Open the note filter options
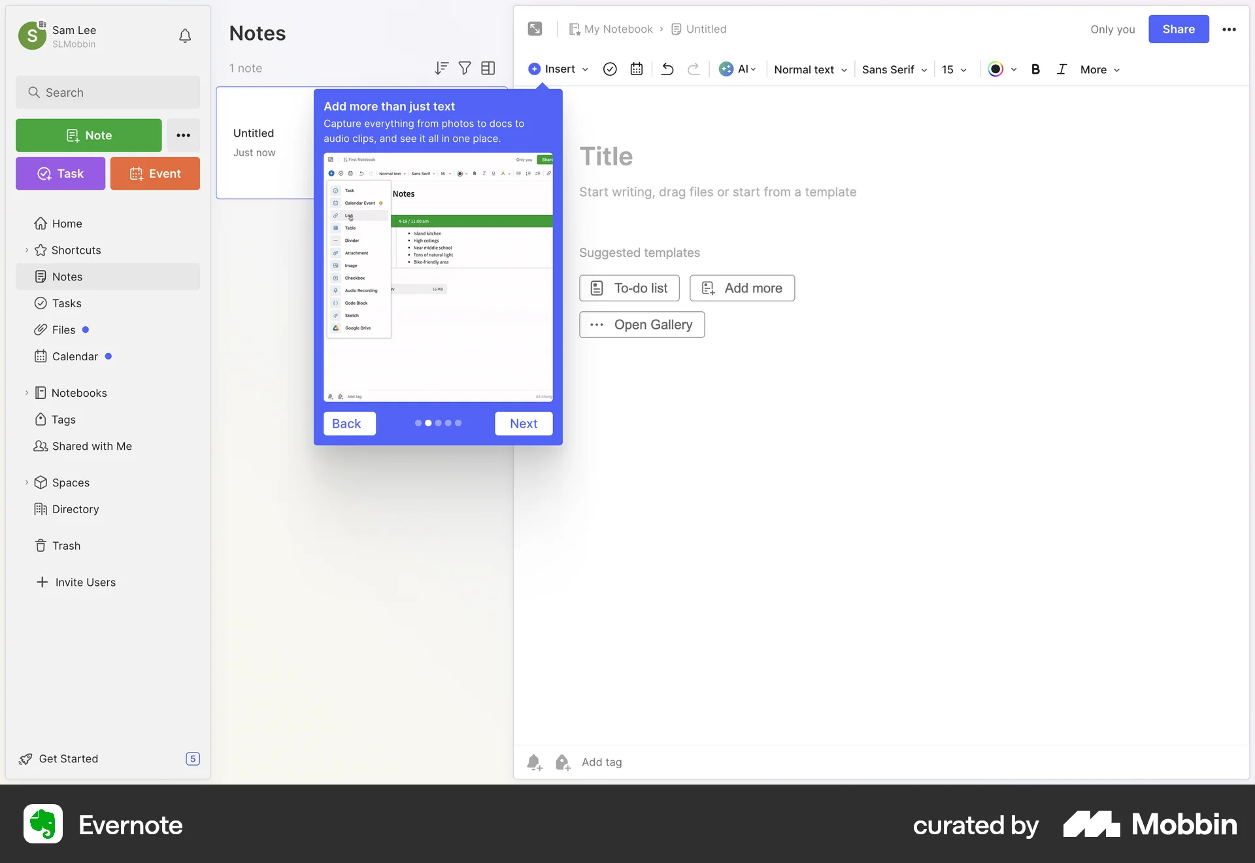The width and height of the screenshot is (1255, 863). click(465, 68)
